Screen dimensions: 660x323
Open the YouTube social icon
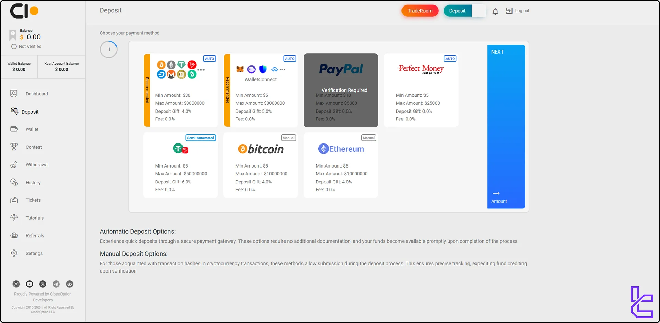coord(30,284)
